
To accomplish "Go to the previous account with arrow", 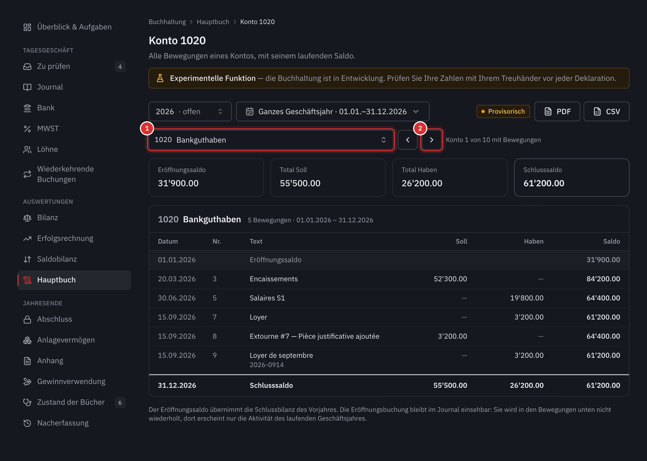I will [407, 140].
